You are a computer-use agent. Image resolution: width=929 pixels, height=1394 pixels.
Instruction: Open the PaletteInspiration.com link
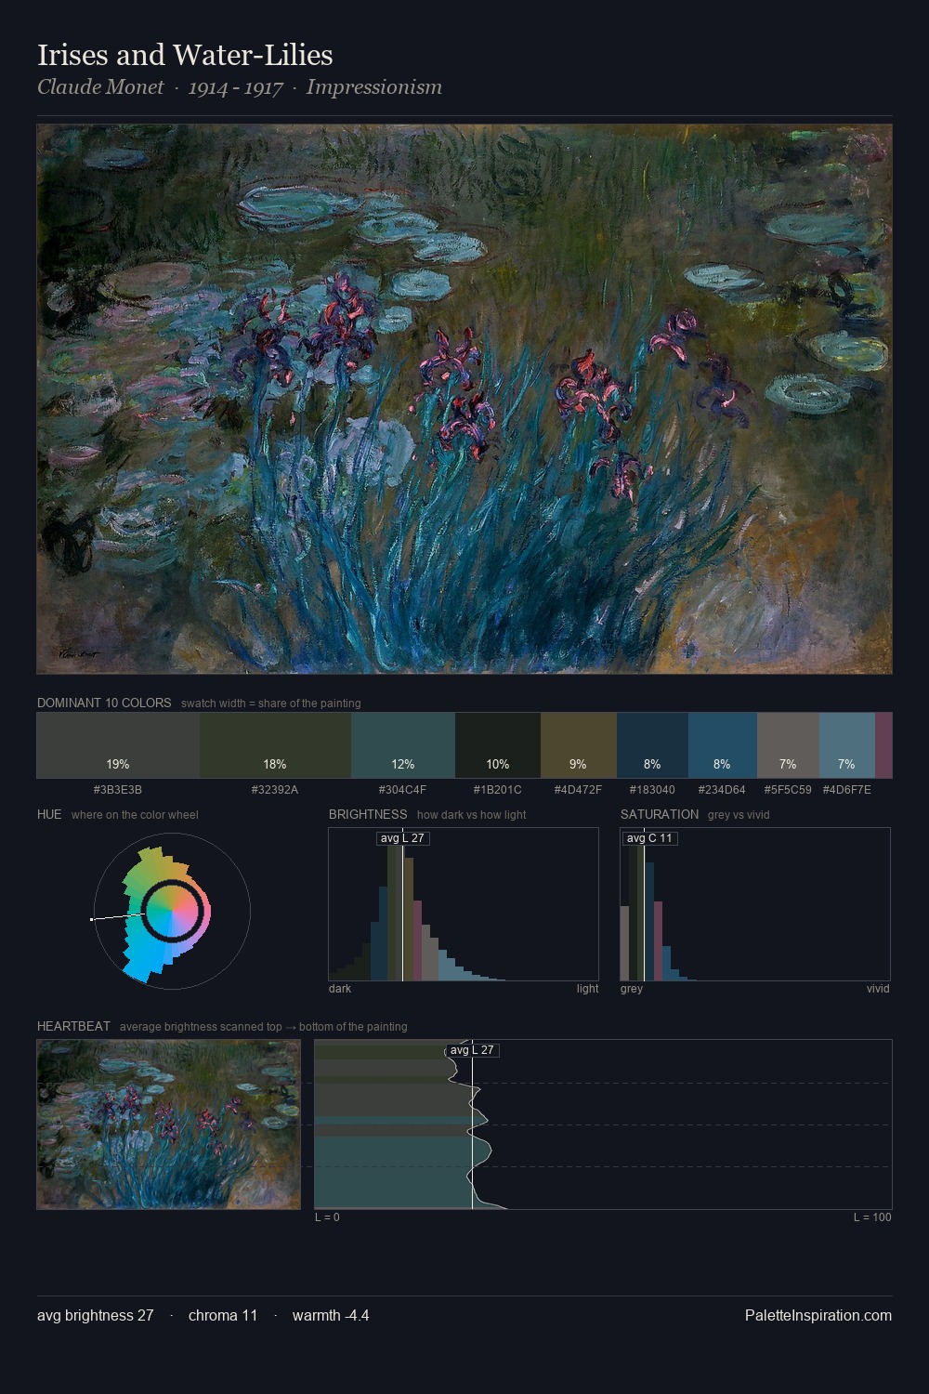tap(818, 1316)
